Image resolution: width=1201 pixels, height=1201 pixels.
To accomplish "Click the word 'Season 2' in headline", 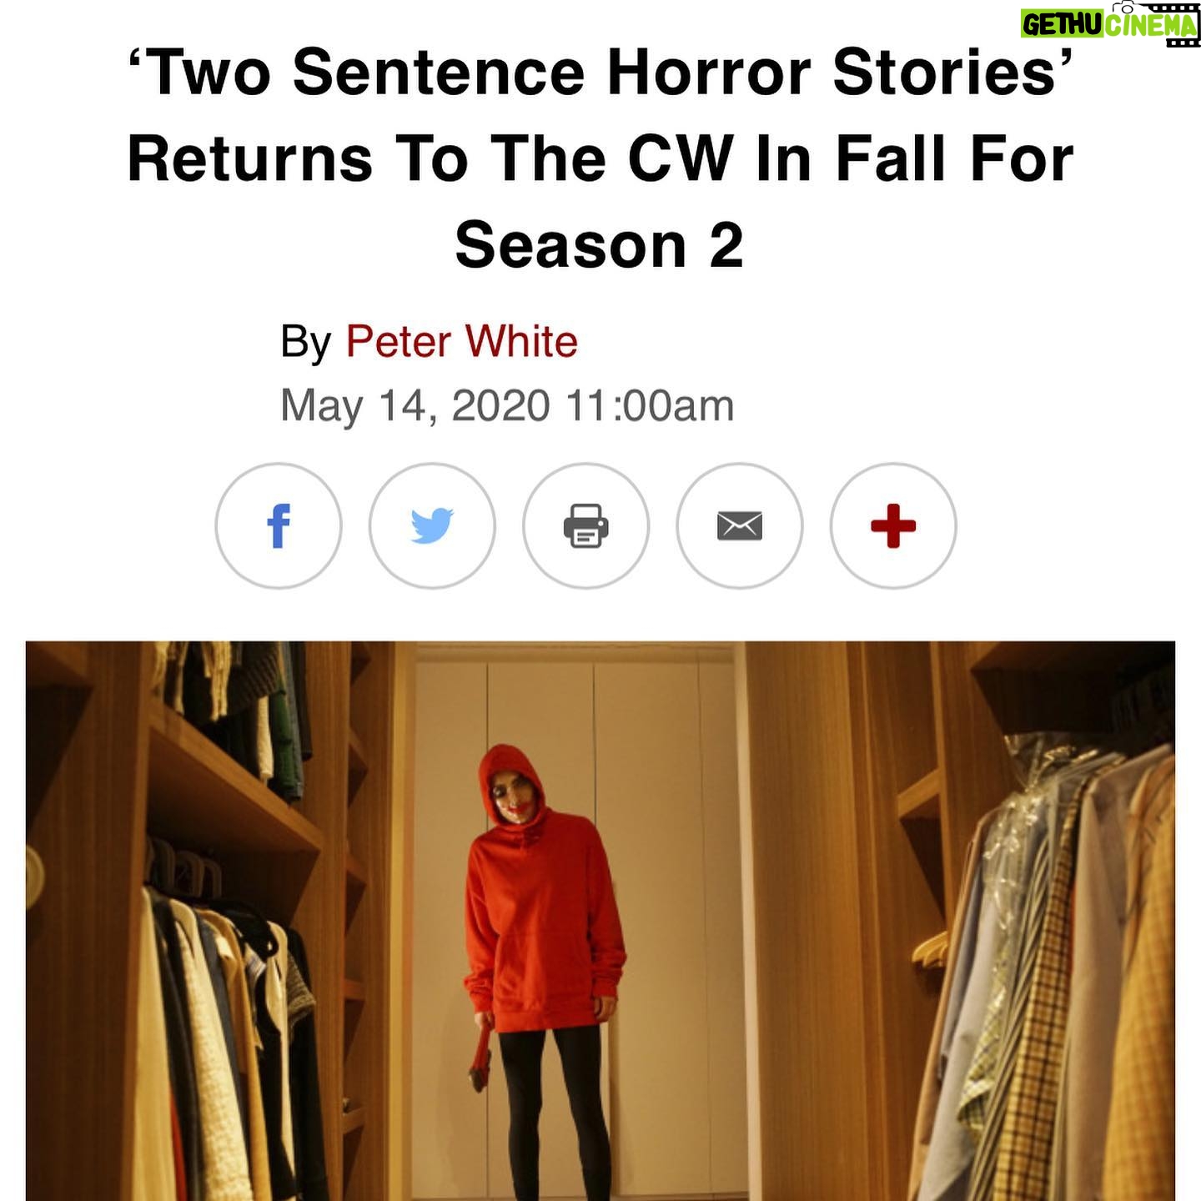I will [x=599, y=245].
